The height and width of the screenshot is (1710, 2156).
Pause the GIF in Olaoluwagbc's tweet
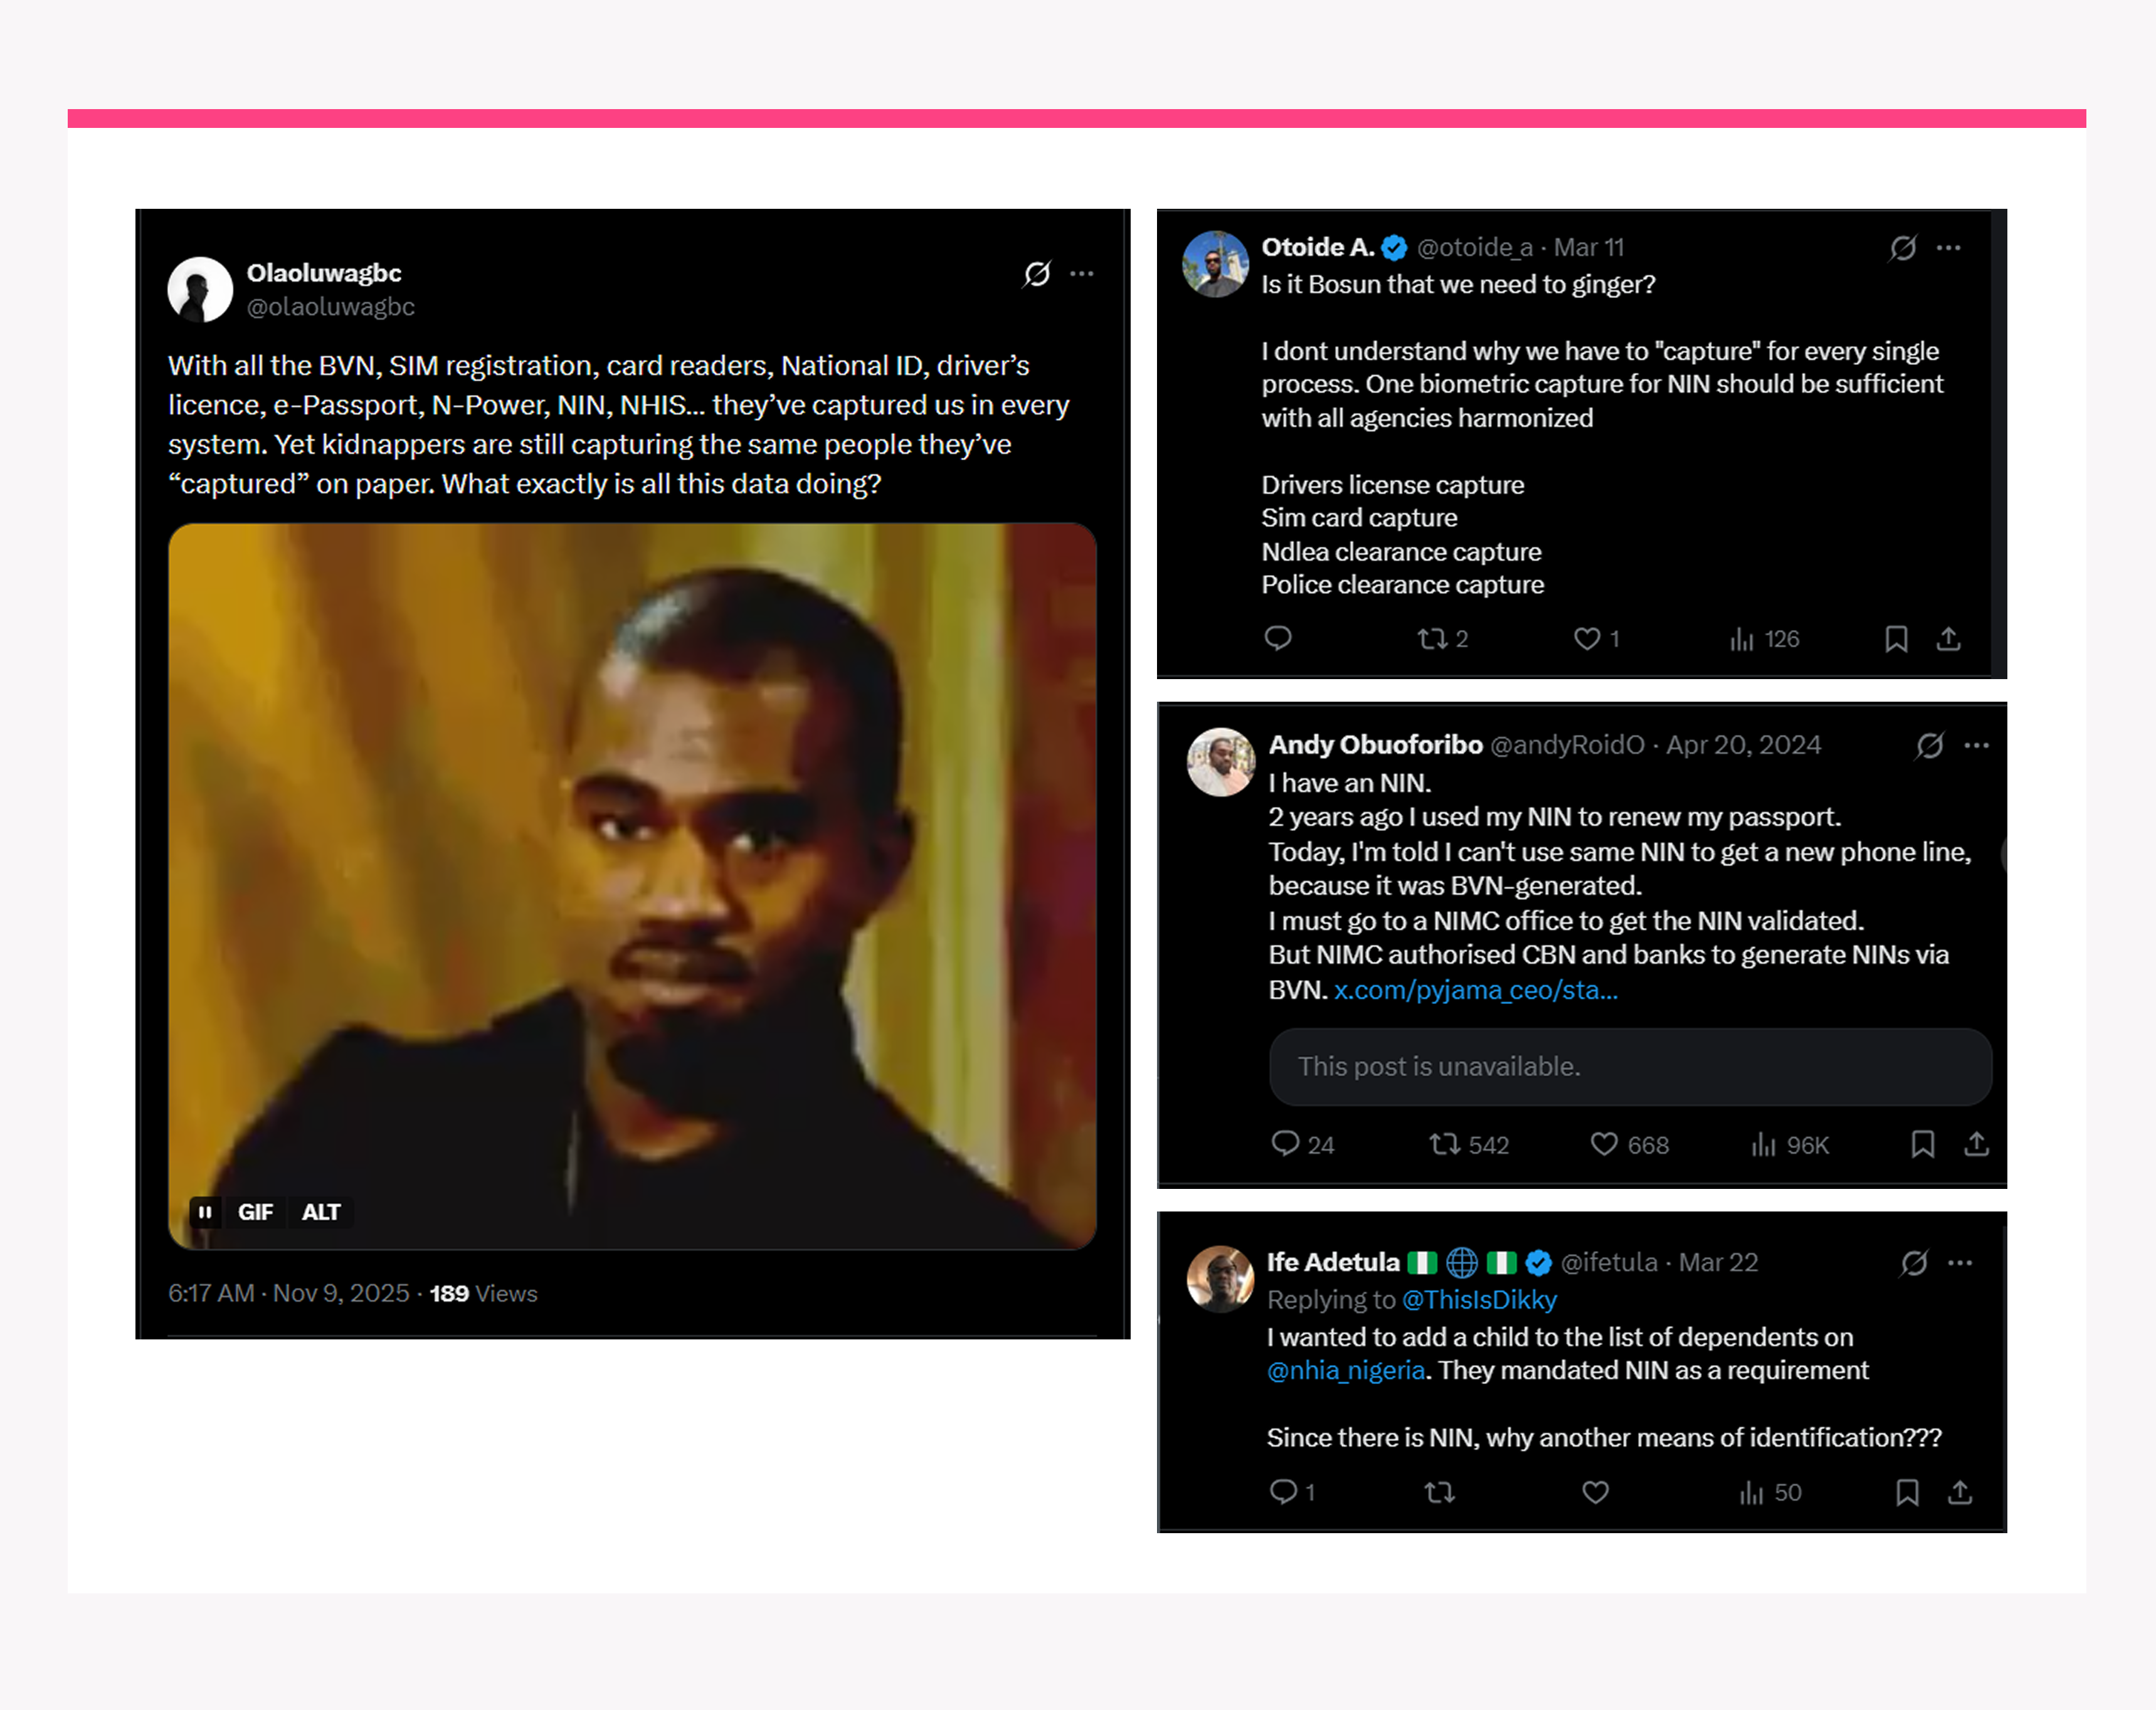(205, 1212)
